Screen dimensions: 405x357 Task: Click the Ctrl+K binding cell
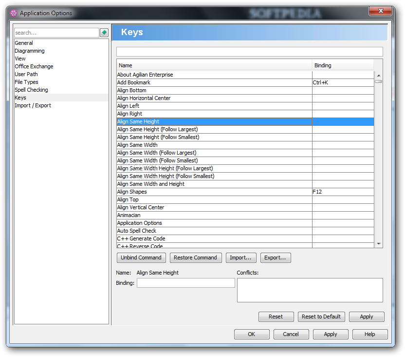click(343, 82)
